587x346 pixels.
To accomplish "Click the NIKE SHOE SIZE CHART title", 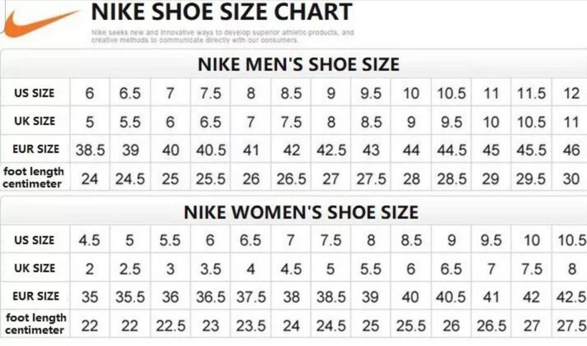I will (x=222, y=12).
